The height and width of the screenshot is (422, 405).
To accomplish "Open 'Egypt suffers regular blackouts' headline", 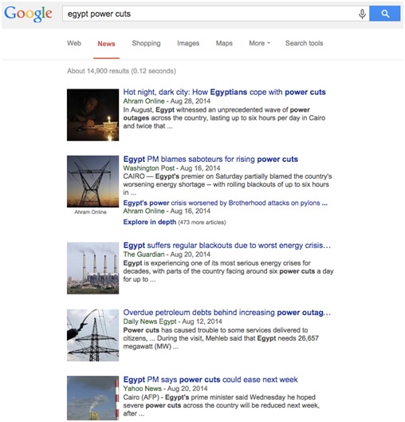I will point(227,246).
